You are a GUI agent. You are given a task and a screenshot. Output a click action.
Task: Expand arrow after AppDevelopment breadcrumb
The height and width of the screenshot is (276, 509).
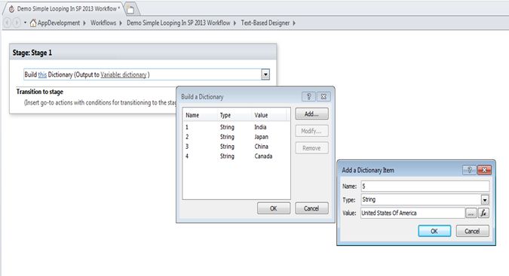point(84,23)
